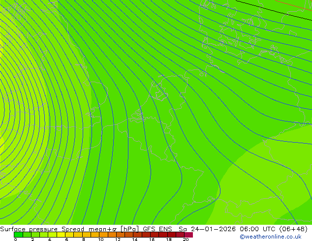312x241 pixels.
Task: Click the date 'Sa 24-01-2026'
Action: point(207,229)
